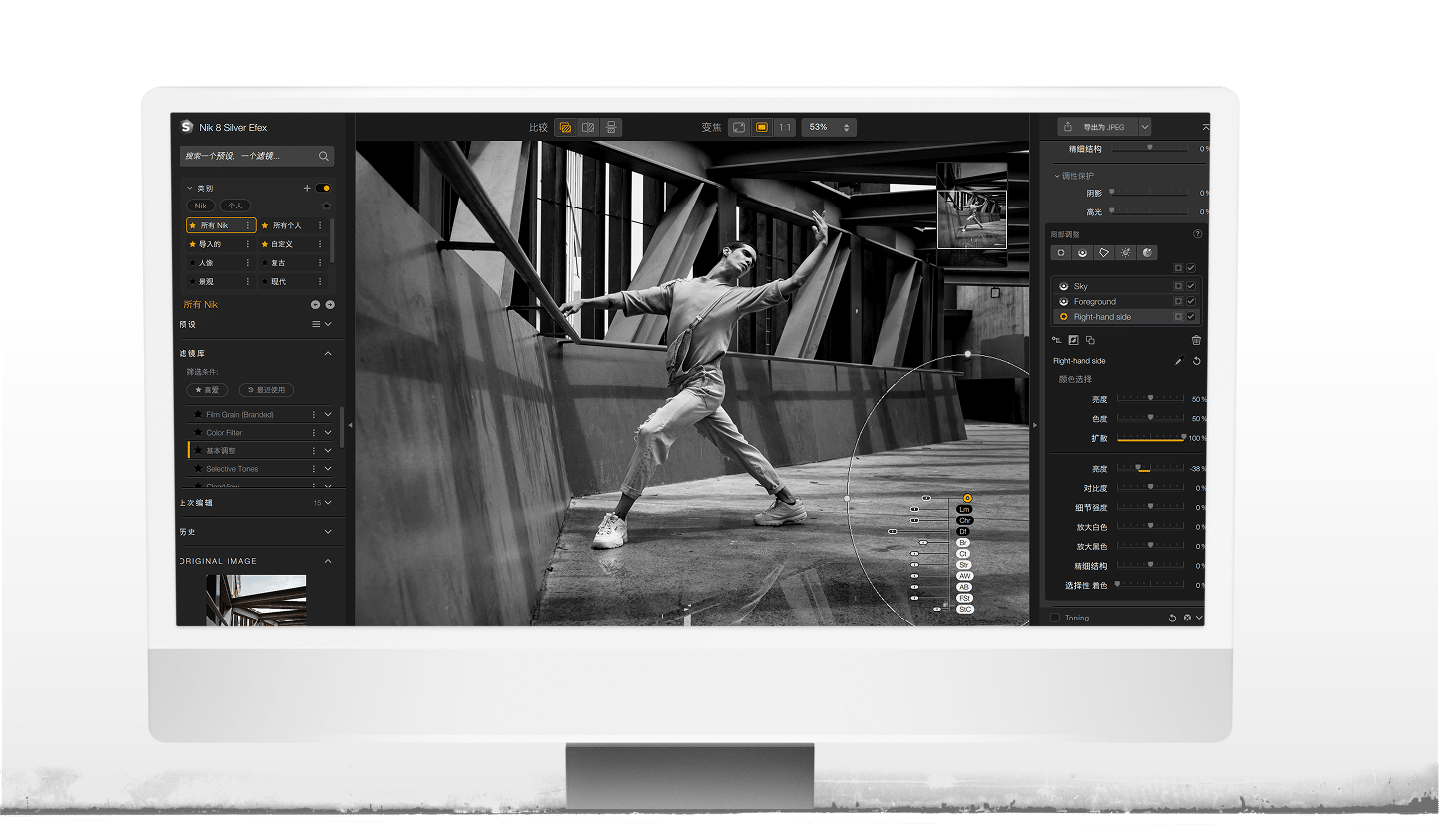Enable the Toning checkbox
Screen dimensions: 1439x826
coord(1055,618)
